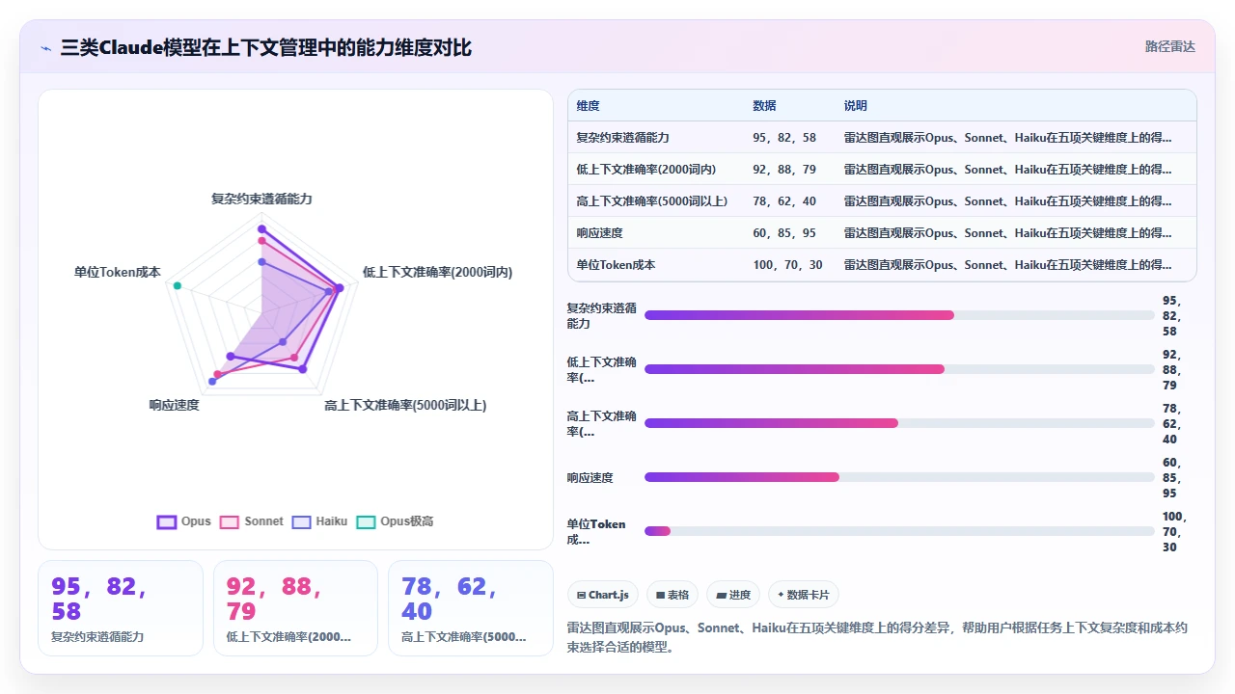
Task: Click the 单位Token成本 progress bar
Action: point(899,531)
